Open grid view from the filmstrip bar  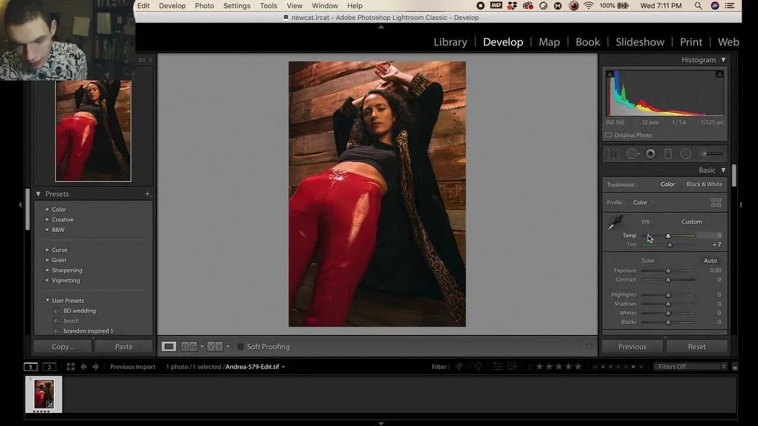[70, 367]
